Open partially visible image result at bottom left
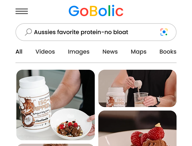The image size is (192, 146). (x=56, y=145)
